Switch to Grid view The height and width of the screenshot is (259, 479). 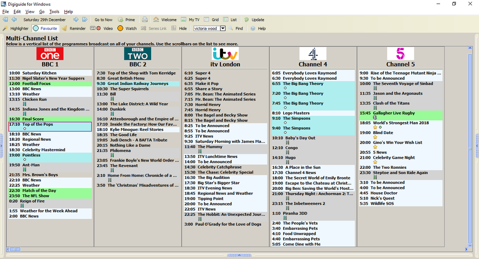click(211, 20)
